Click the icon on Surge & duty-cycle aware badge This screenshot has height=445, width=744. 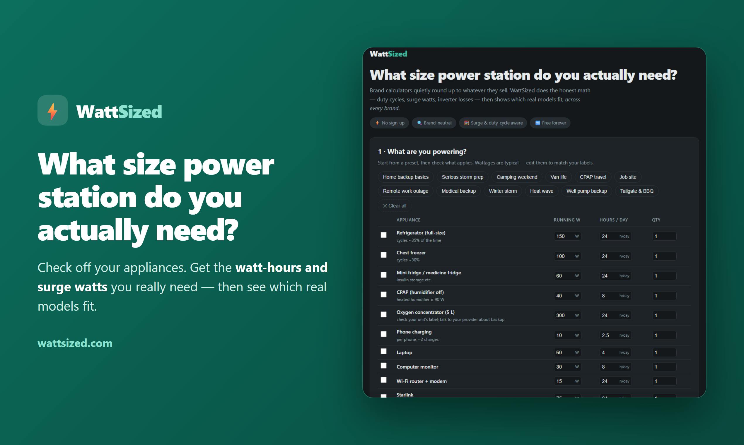pyautogui.click(x=467, y=123)
